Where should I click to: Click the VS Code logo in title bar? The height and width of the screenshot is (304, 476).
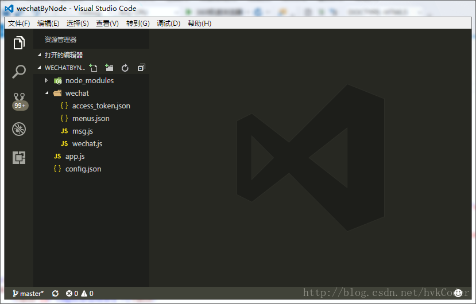(9, 9)
